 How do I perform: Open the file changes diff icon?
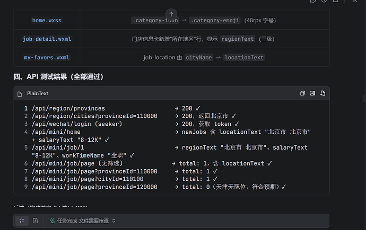[35, 220]
